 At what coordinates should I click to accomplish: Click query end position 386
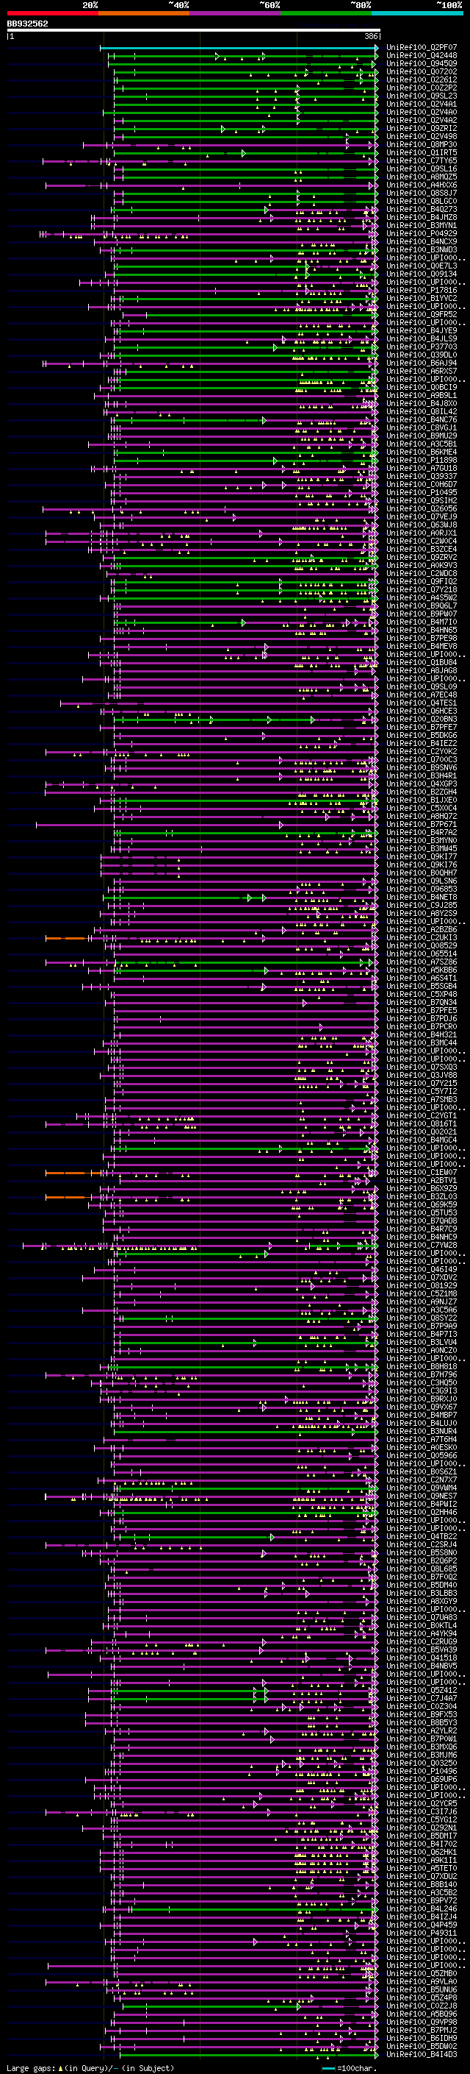(371, 36)
